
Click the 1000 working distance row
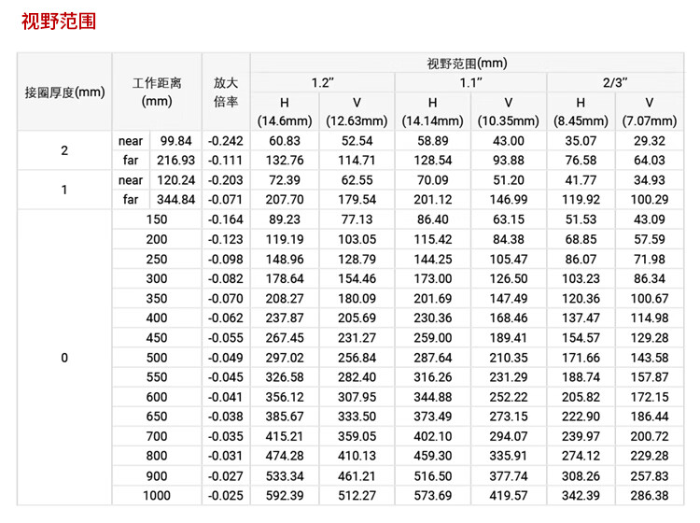click(x=157, y=495)
